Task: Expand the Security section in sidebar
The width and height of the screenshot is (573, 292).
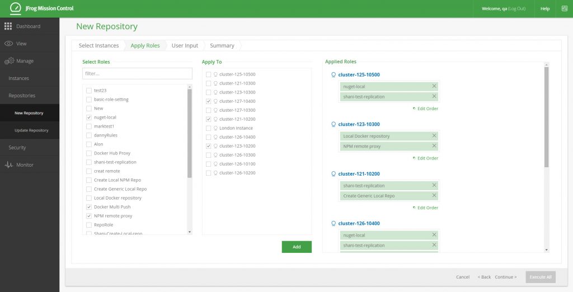Action: 17,148
